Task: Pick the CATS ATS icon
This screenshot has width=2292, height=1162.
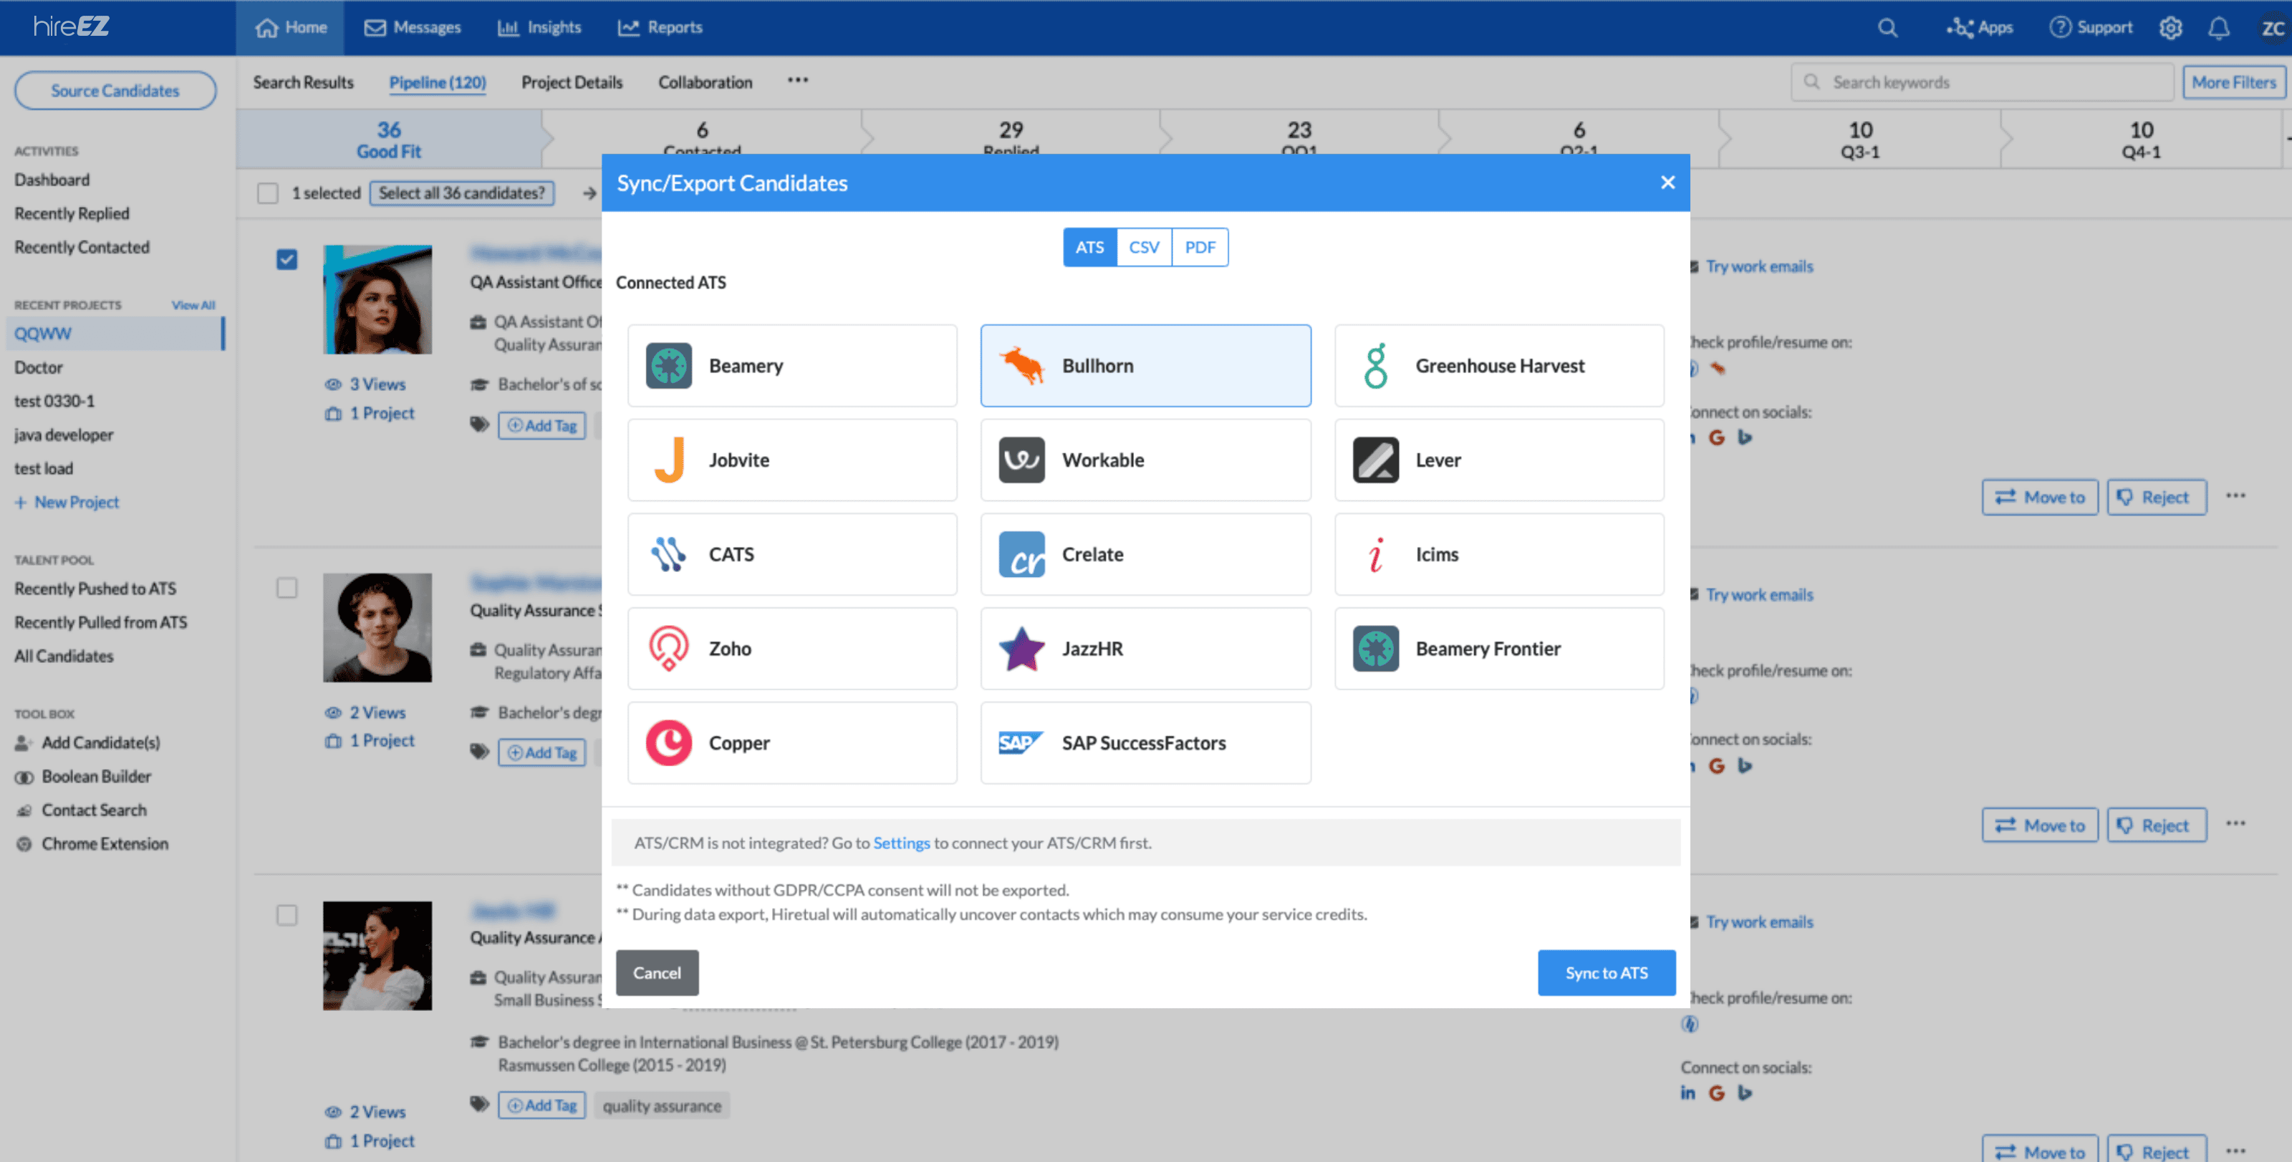Action: pos(668,554)
